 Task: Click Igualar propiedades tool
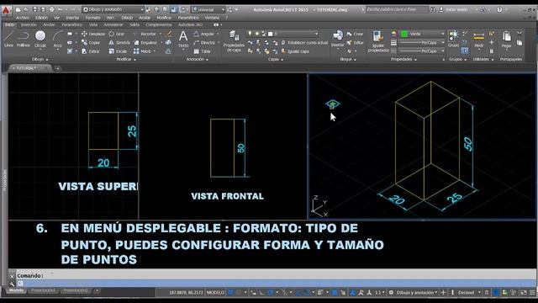coord(377,41)
